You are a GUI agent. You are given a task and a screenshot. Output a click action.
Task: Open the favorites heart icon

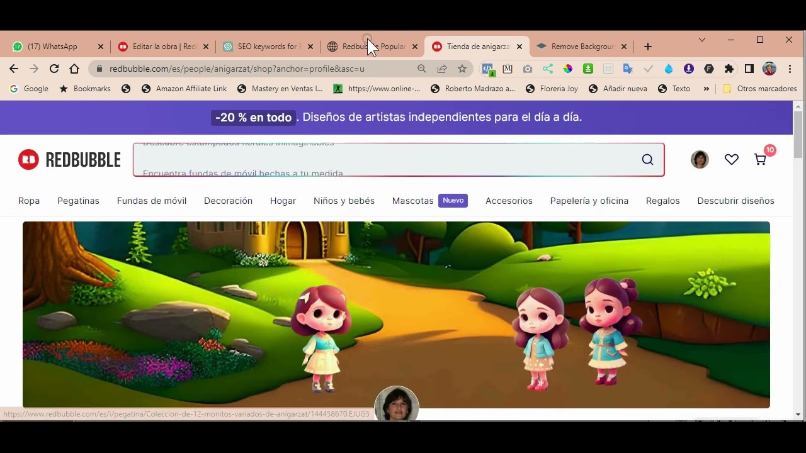point(731,160)
